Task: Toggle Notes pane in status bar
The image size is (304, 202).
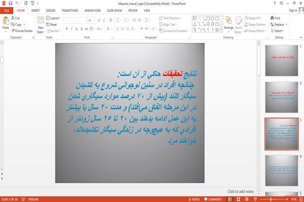Action: click(194, 199)
